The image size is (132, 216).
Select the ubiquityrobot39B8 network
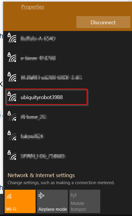46,97
